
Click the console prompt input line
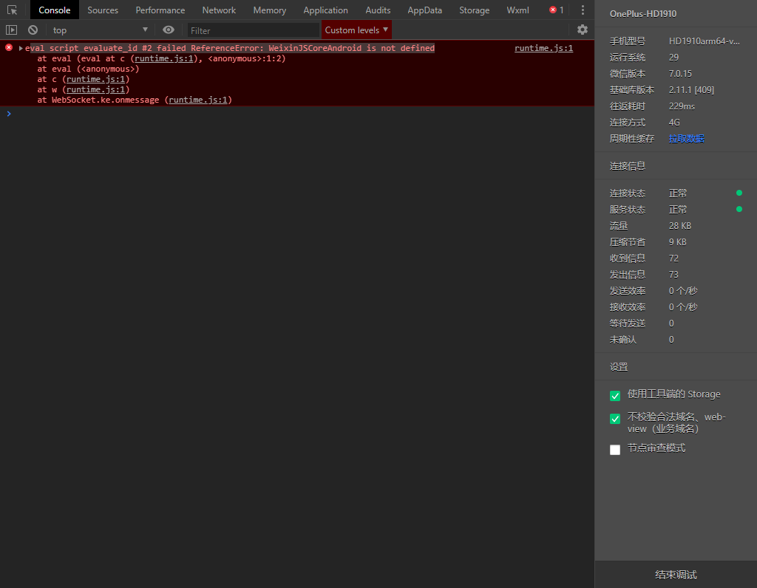pos(299,114)
